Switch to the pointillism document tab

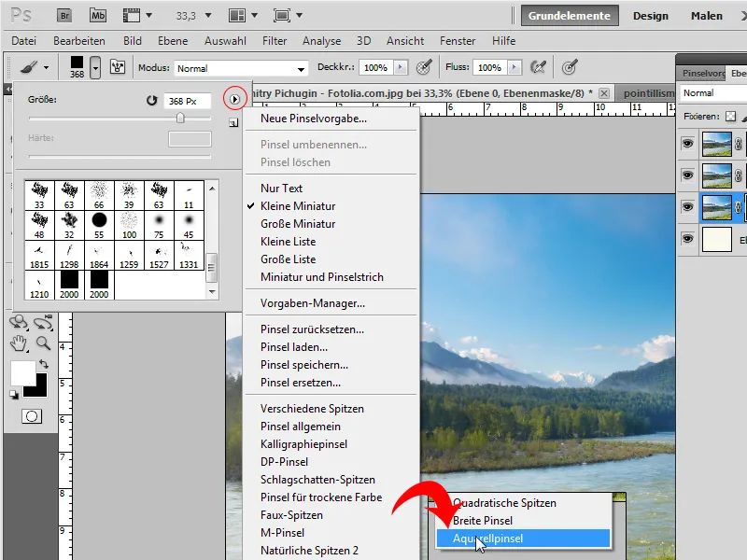(648, 92)
